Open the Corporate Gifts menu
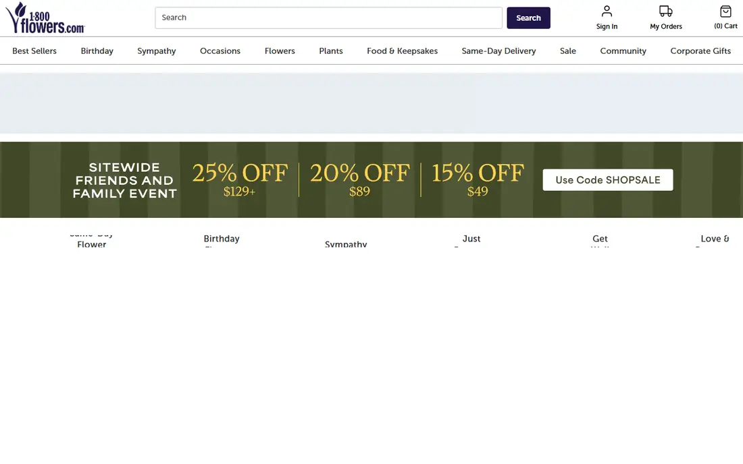The height and width of the screenshot is (464, 743). click(700, 51)
